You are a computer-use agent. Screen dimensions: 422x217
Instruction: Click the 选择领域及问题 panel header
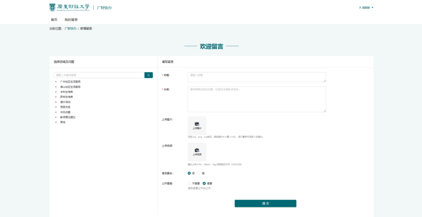[64, 62]
